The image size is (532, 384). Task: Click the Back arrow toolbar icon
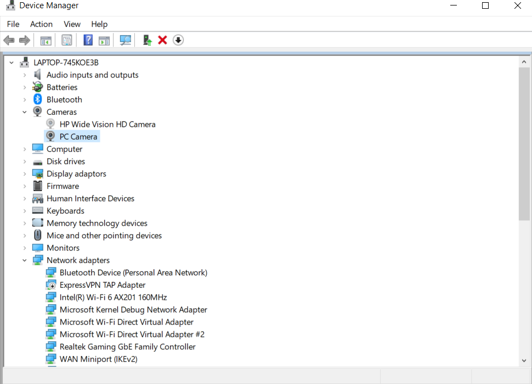tap(9, 41)
